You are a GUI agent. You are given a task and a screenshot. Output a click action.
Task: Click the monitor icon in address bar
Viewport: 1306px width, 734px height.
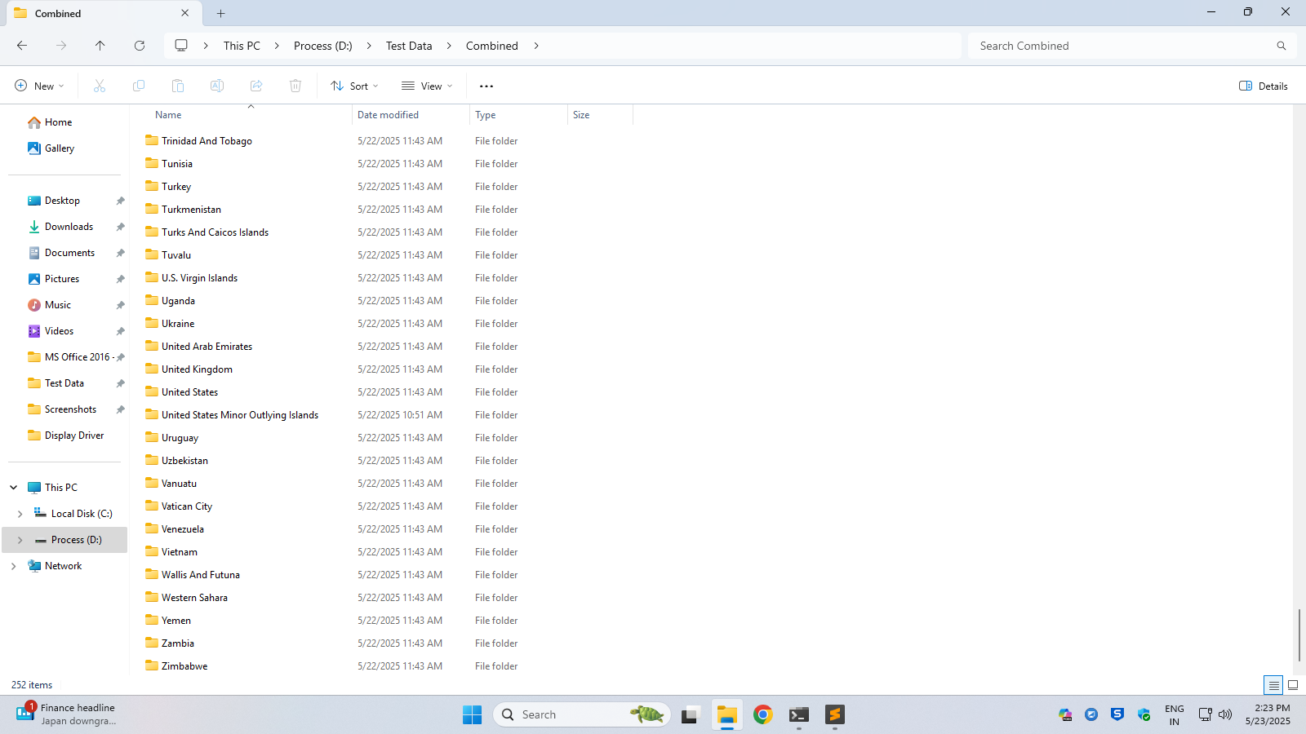point(181,46)
